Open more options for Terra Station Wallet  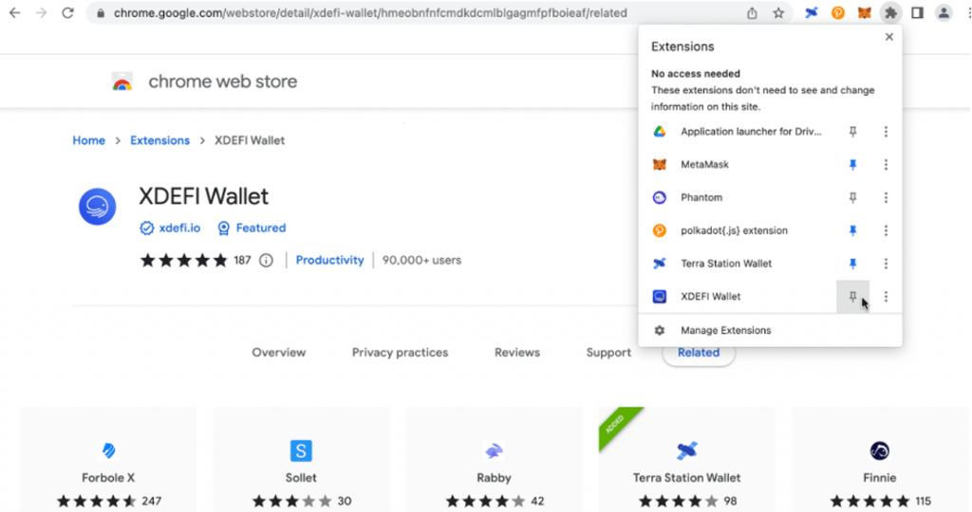pos(886,264)
